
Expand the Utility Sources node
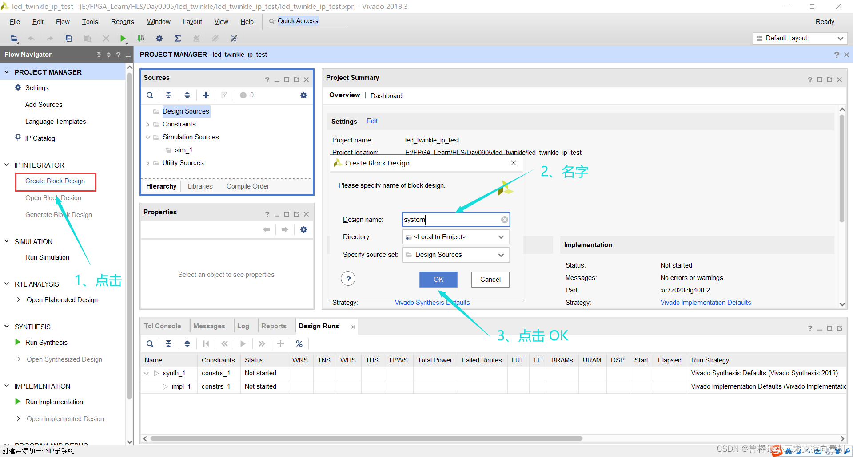(x=148, y=163)
